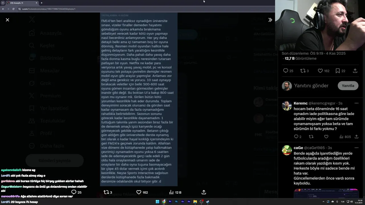Image resolution: width=365 pixels, height=205 pixels.
Task: Click the x.com URL address bar
Action: 145,9
